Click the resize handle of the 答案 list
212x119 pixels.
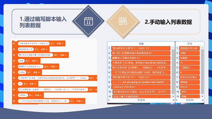(203, 100)
